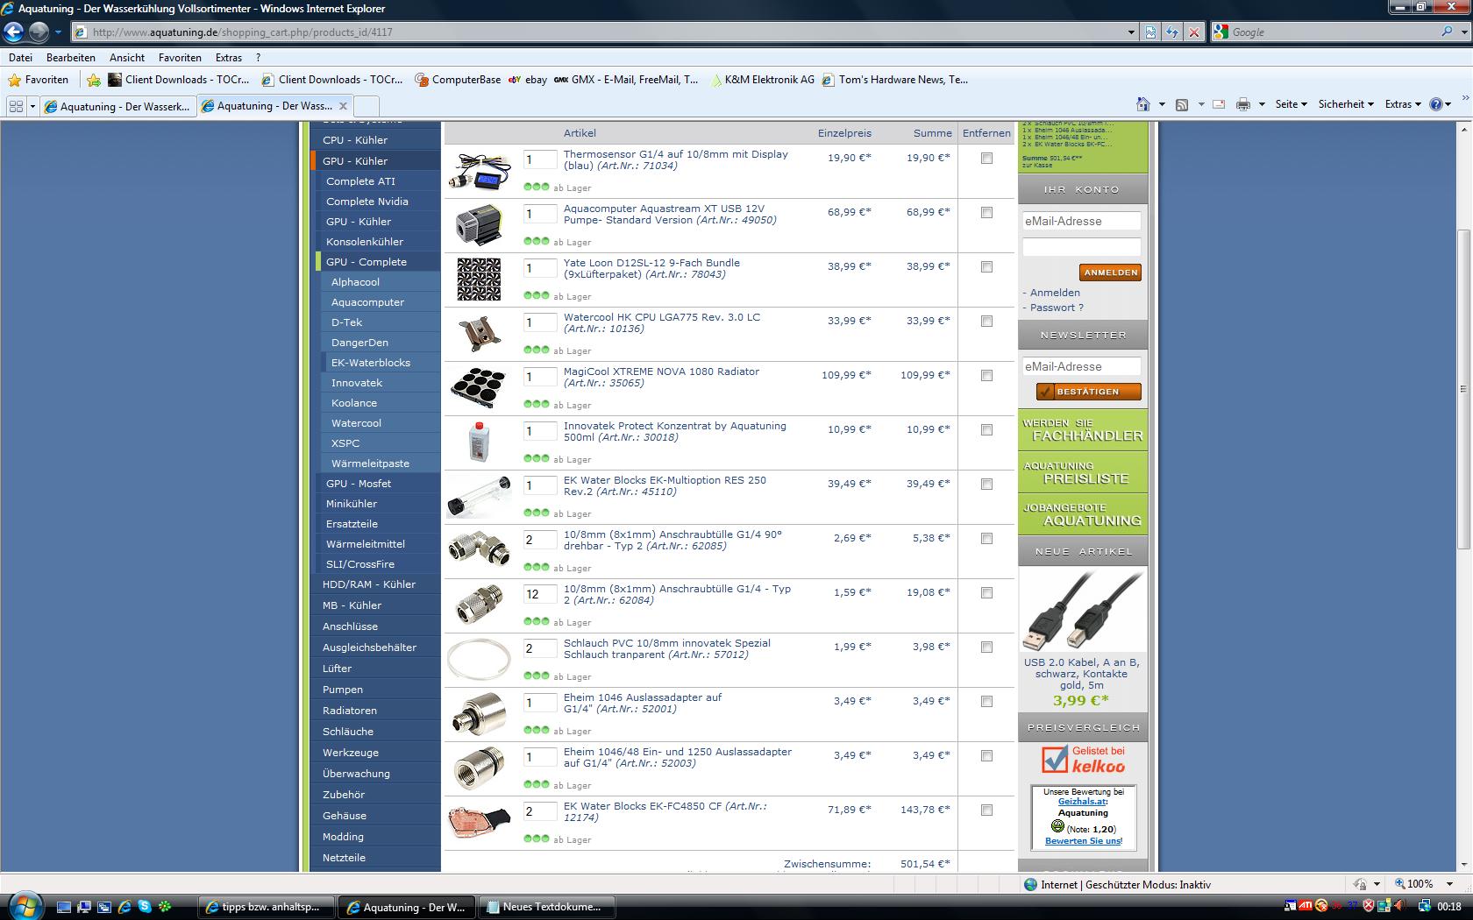Open Favoriten star button

click(x=39, y=80)
